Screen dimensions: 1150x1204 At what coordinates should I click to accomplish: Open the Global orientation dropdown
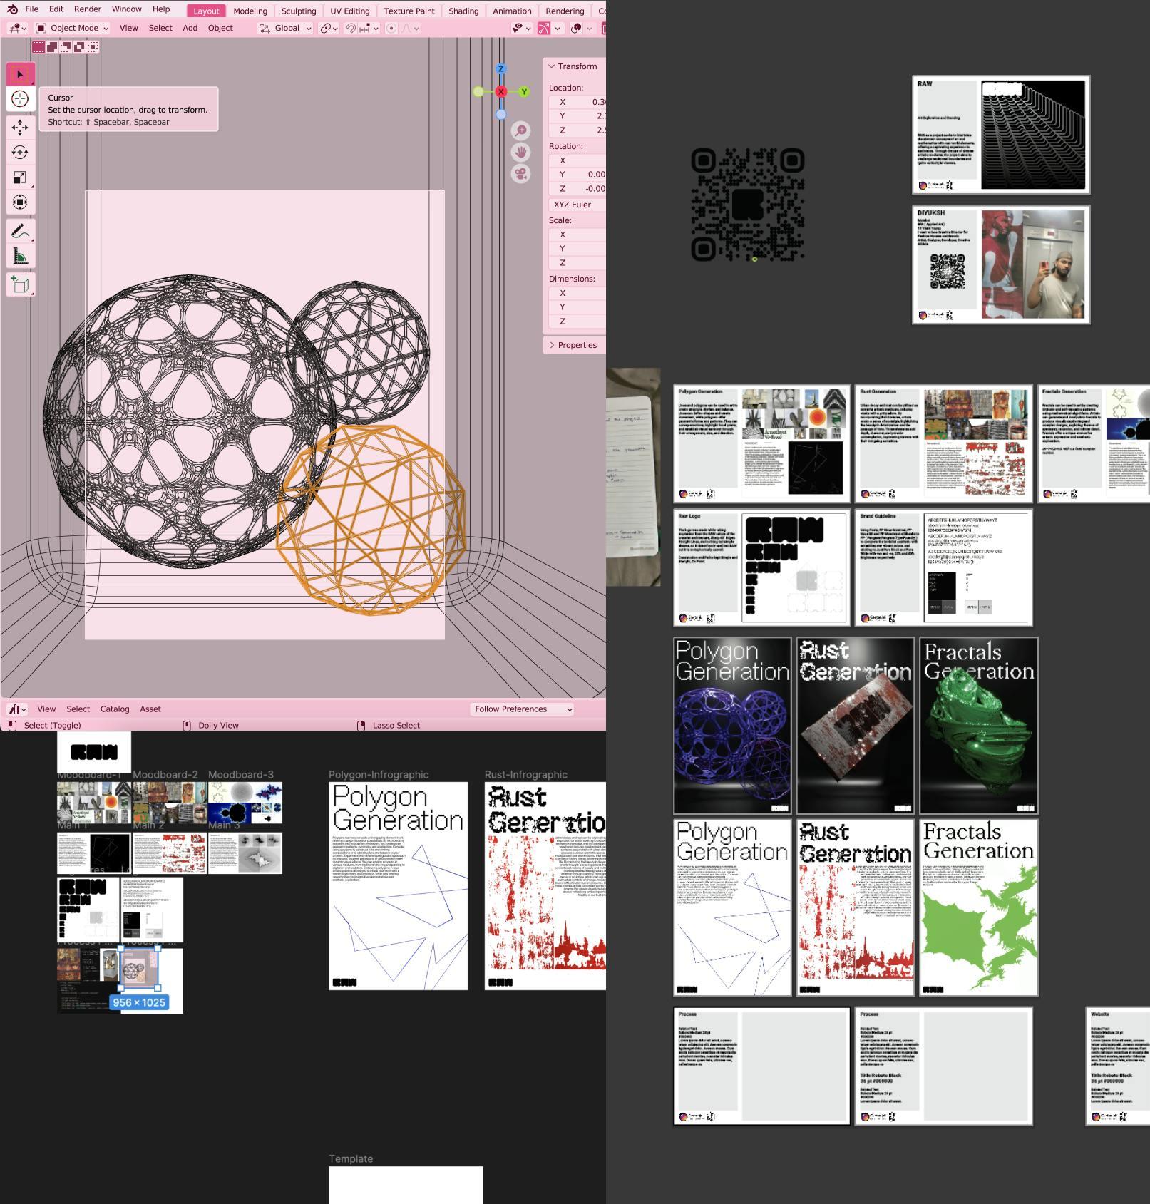285,29
